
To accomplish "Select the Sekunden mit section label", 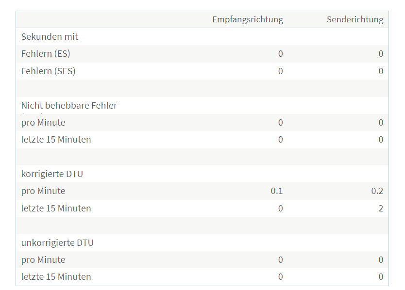I will tap(50, 37).
